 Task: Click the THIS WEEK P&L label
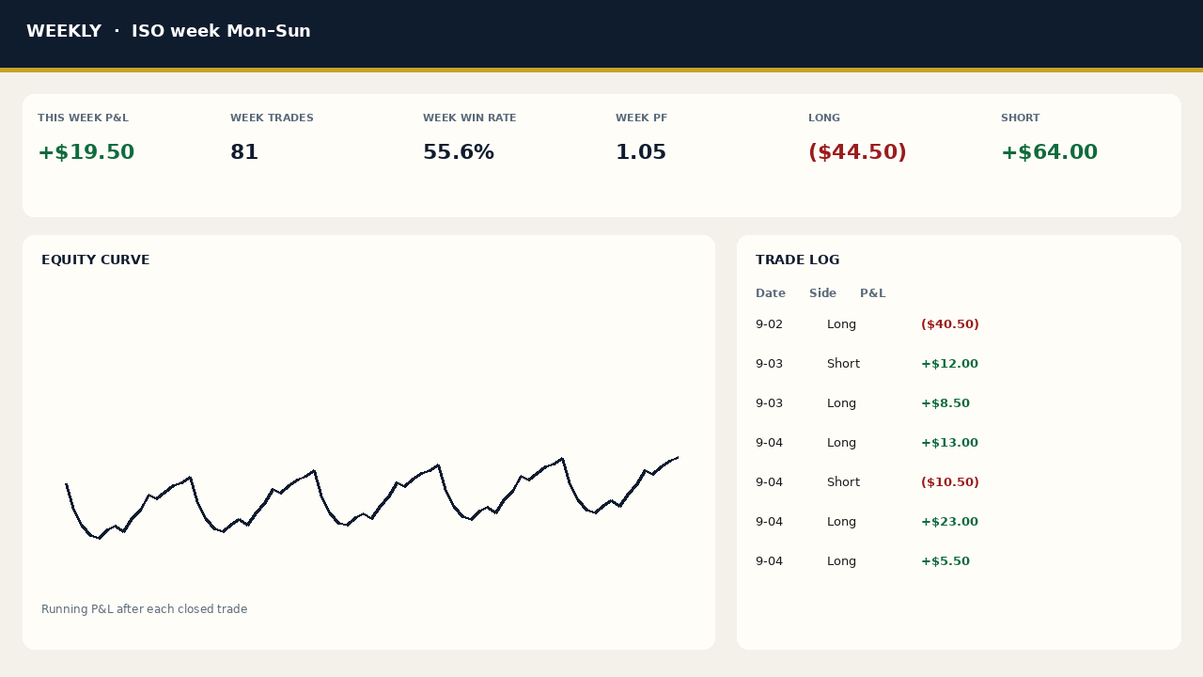83,118
